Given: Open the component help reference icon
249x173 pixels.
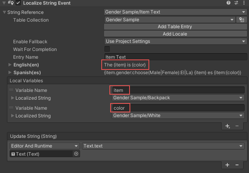Looking at the screenshot, I should (229, 3).
